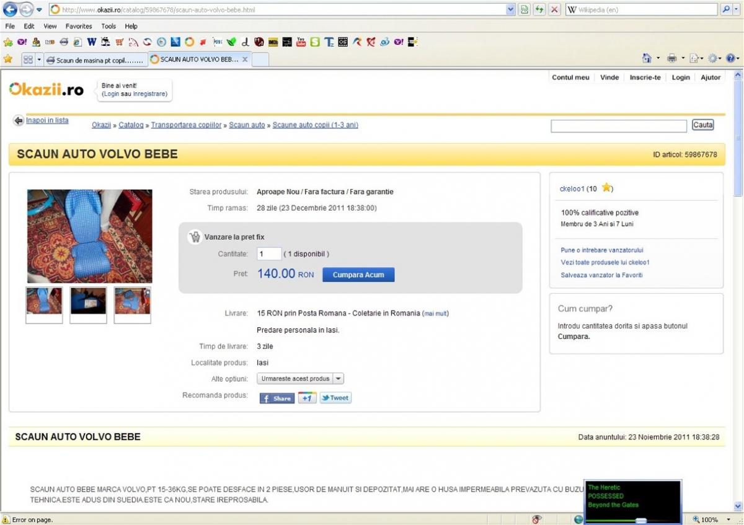
Task: Click the Inapoi in lista back arrow icon
Action: [19, 120]
